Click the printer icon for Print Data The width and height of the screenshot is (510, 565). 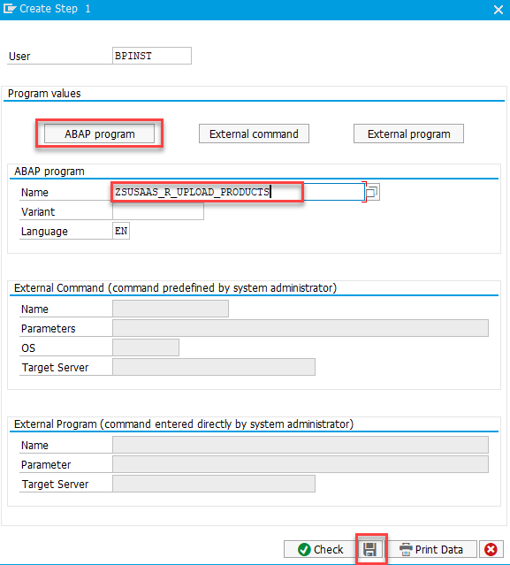tap(406, 549)
